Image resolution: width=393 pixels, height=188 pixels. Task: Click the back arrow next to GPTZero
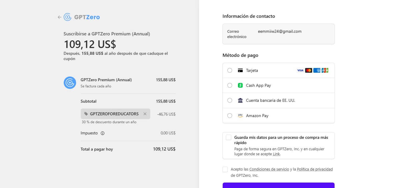59,17
